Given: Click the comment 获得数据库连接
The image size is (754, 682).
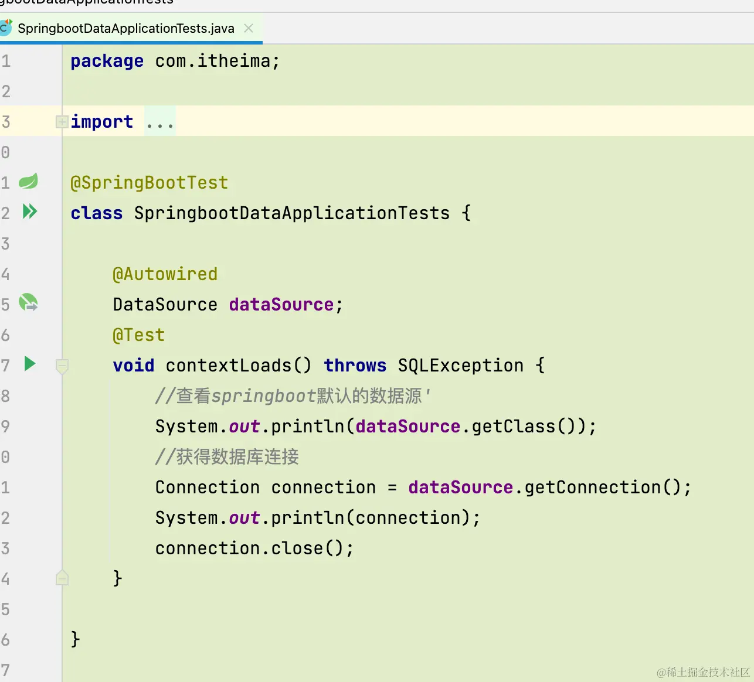Looking at the screenshot, I should (x=227, y=457).
